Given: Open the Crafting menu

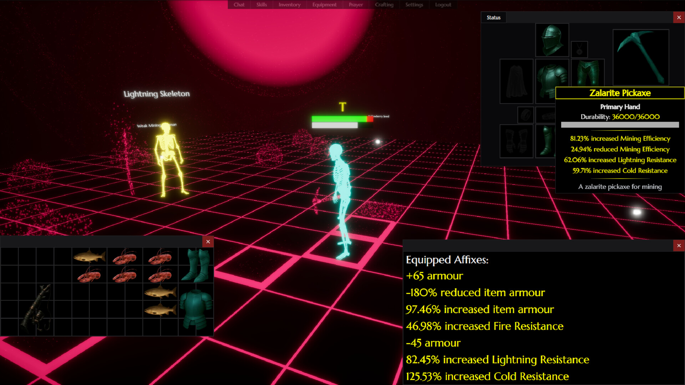Looking at the screenshot, I should point(384,5).
